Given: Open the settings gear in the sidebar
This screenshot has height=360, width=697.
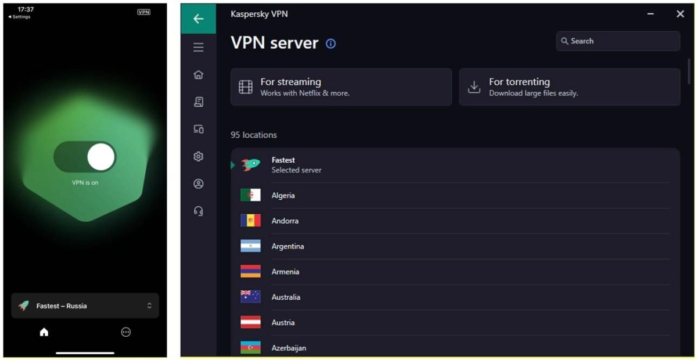Looking at the screenshot, I should (198, 157).
